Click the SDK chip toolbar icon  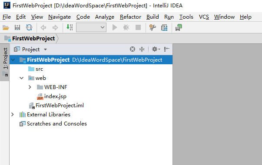[x=179, y=27]
